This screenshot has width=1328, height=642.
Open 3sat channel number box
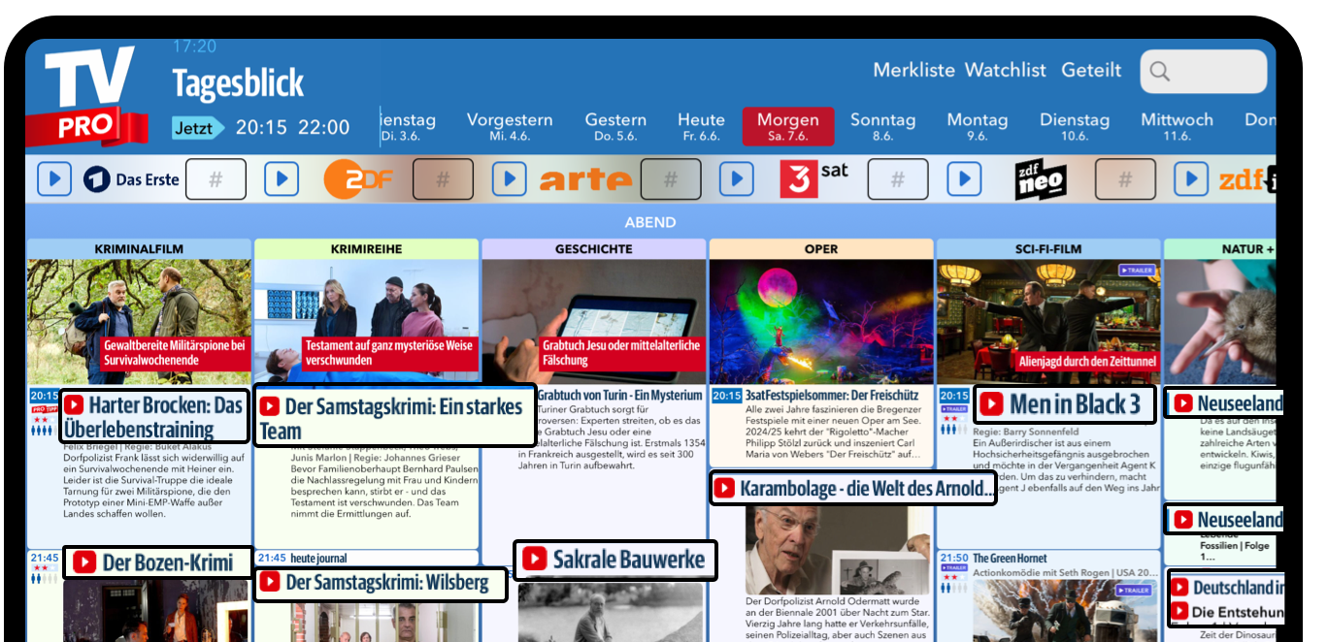898,179
